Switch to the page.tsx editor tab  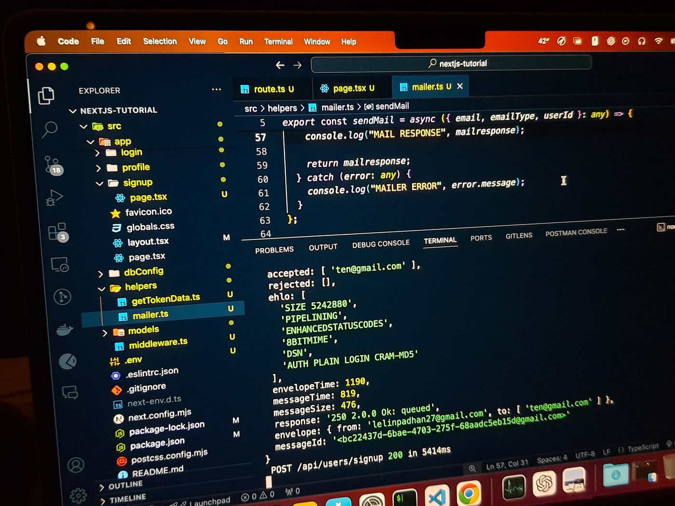(352, 88)
